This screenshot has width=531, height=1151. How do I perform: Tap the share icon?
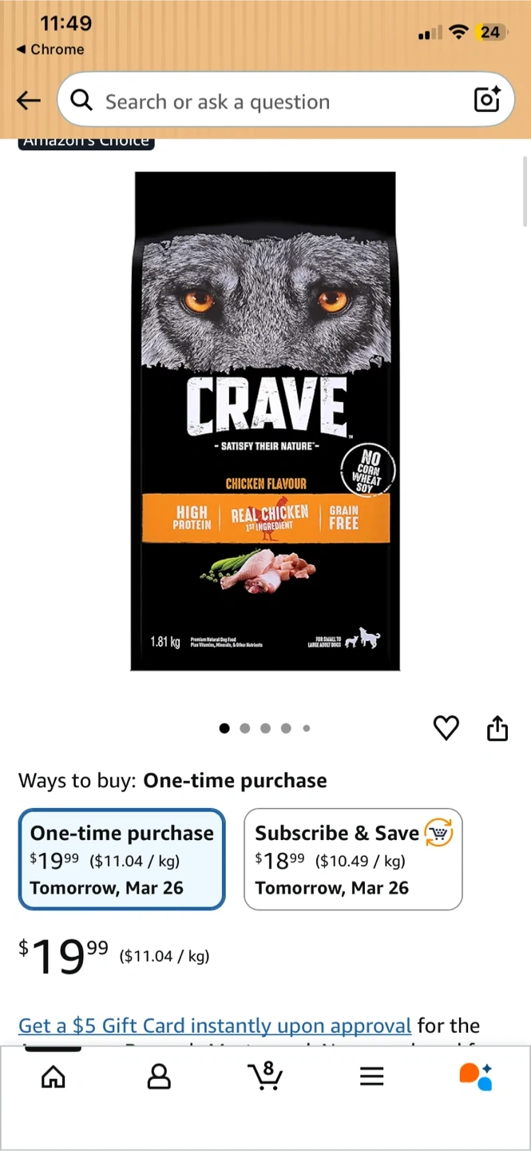497,728
